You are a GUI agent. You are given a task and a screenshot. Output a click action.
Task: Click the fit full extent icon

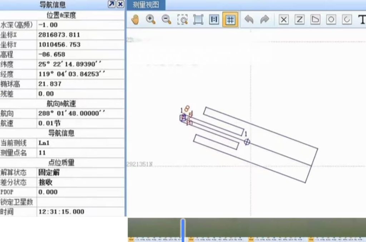[x=198, y=20]
